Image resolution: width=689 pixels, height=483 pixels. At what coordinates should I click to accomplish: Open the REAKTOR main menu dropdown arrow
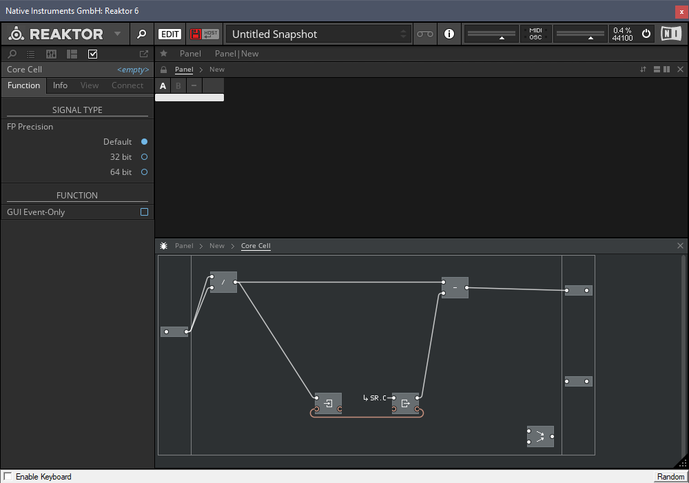117,34
